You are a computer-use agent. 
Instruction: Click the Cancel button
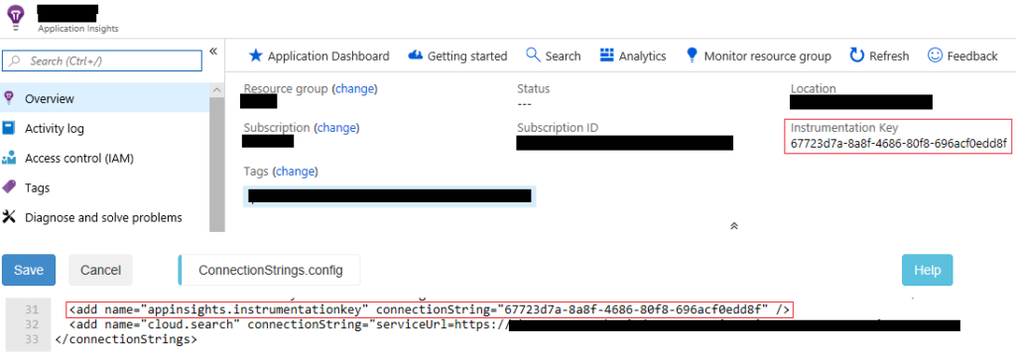point(100,270)
